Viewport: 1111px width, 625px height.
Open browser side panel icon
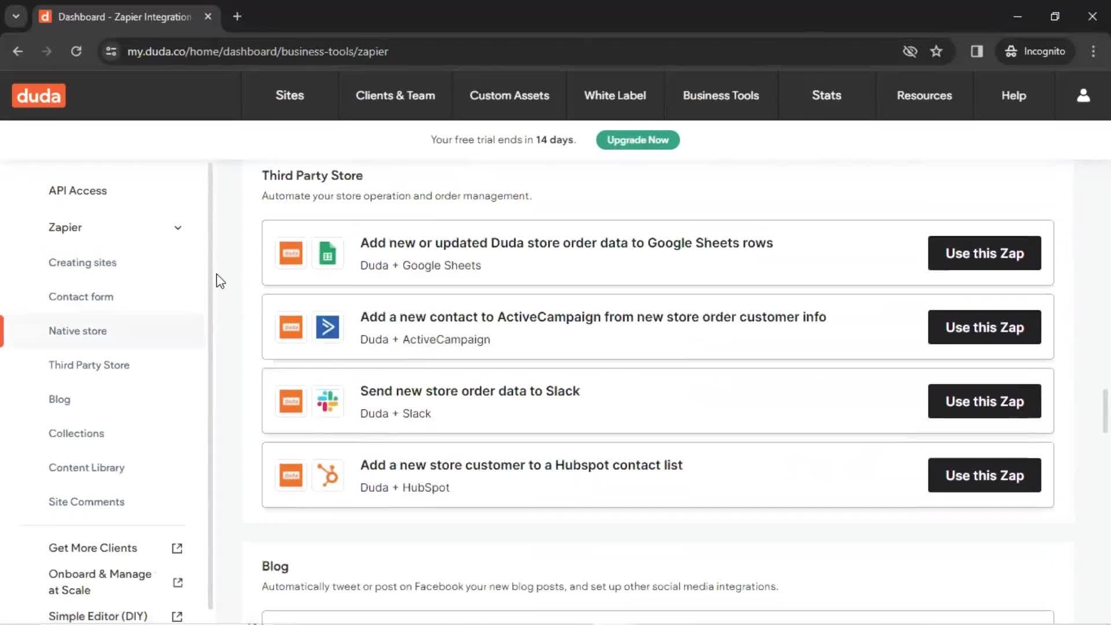977,52
